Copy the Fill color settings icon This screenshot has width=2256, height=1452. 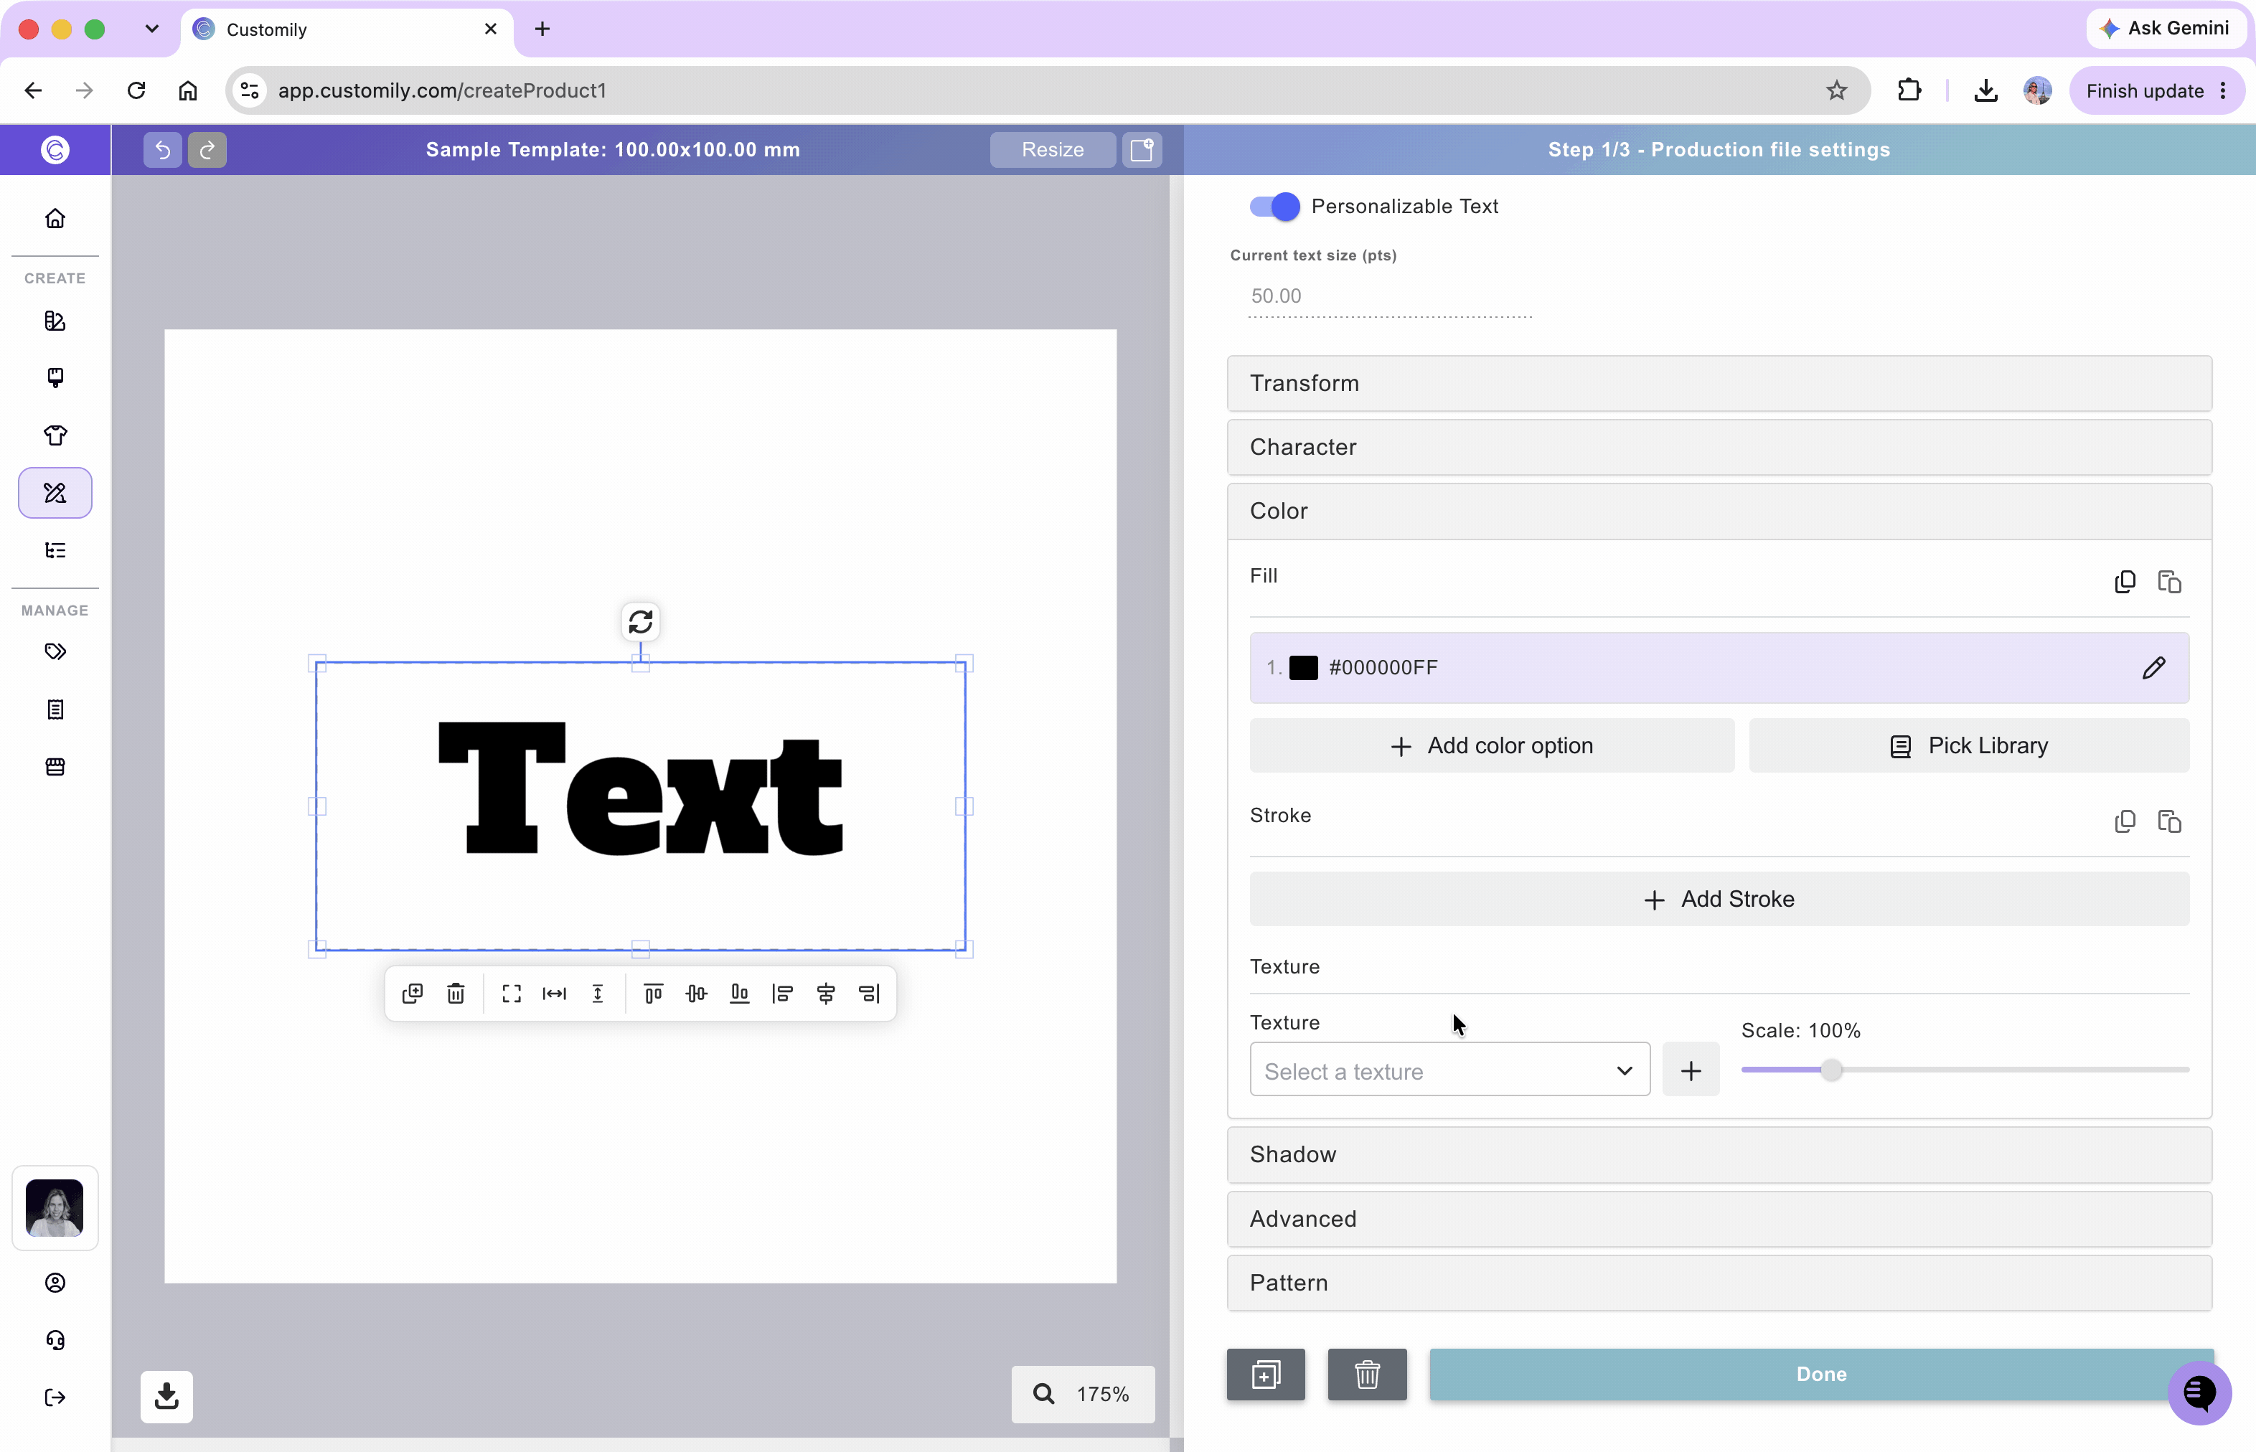tap(2124, 582)
